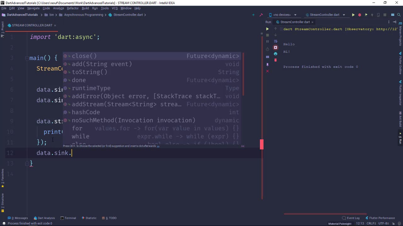Click the build hammer icon
403x226 pixels.
pyautogui.click(x=261, y=15)
